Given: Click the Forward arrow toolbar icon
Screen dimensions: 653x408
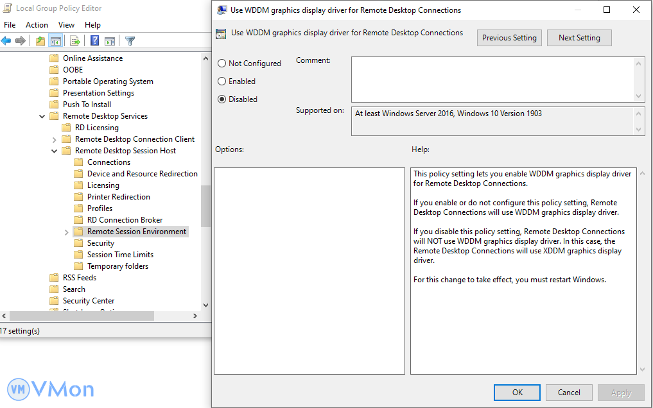Looking at the screenshot, I should tap(21, 41).
